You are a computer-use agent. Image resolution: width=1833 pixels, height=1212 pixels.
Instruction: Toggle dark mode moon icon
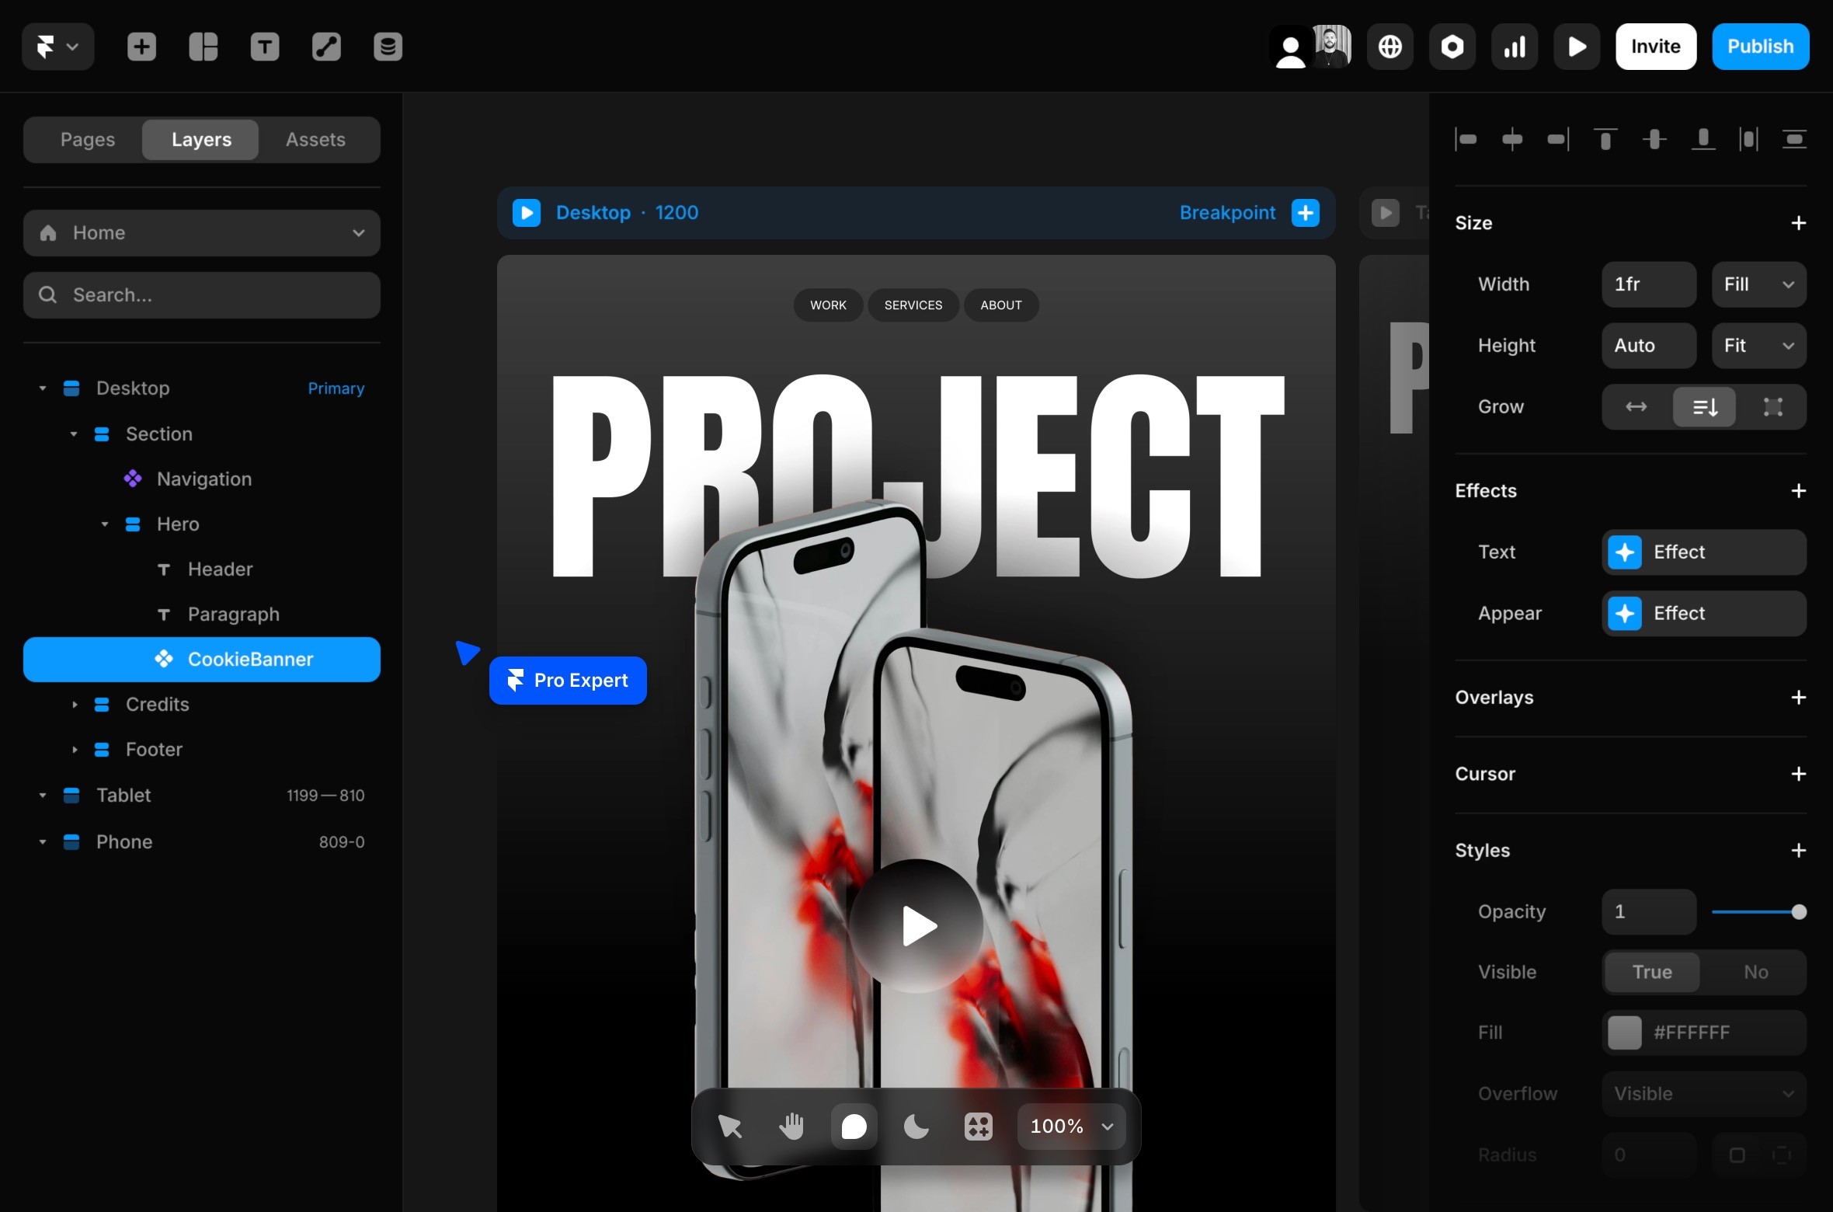click(x=916, y=1126)
